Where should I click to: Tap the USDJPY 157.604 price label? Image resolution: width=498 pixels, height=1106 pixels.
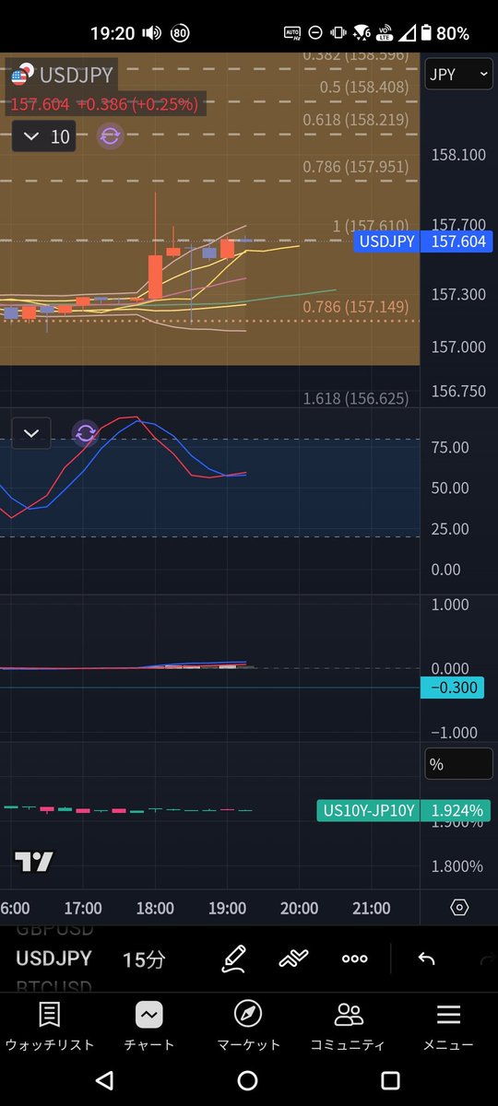(422, 241)
